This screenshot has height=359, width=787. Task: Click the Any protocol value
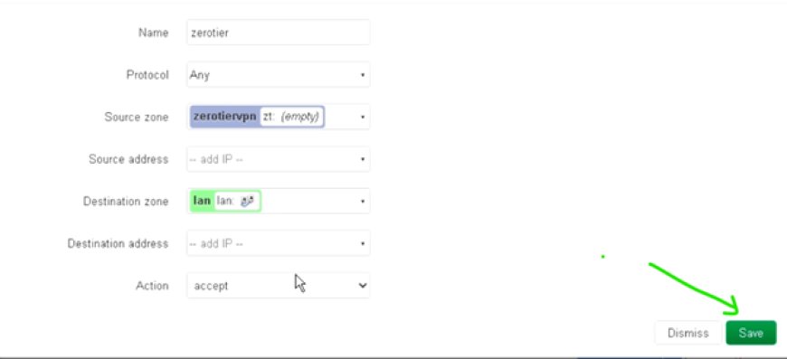coord(199,75)
